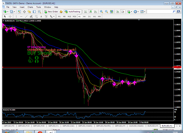
Task: Open the Tools menu
Action: coord(39,7)
